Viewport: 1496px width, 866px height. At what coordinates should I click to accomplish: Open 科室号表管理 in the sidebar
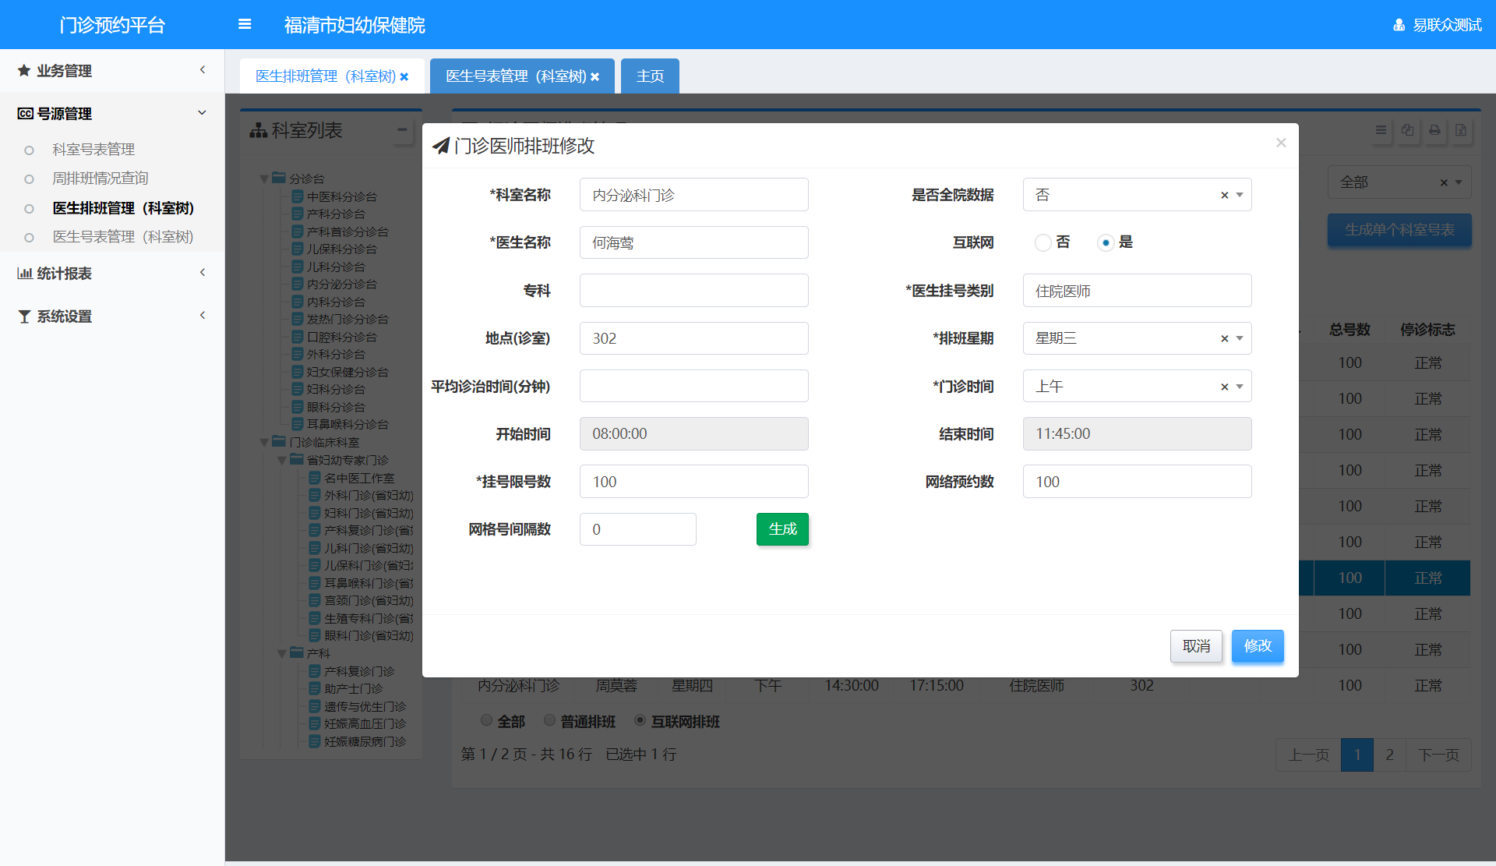pyautogui.click(x=93, y=149)
